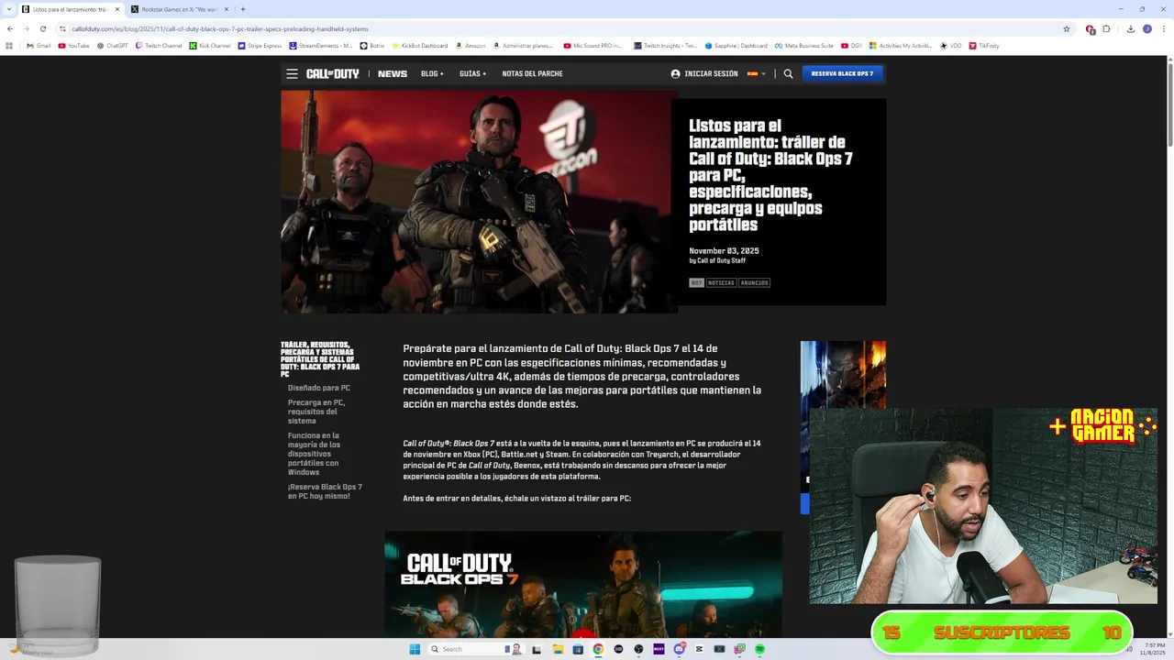
Task: Open the bookmarks apps grid icon
Action: pyautogui.click(x=9, y=45)
